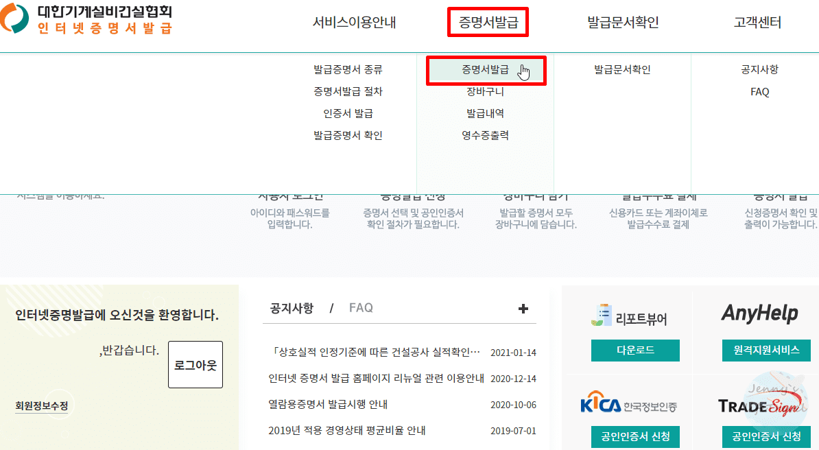Click the 리포트뷰어 document icon
The height and width of the screenshot is (450, 819).
click(x=602, y=315)
